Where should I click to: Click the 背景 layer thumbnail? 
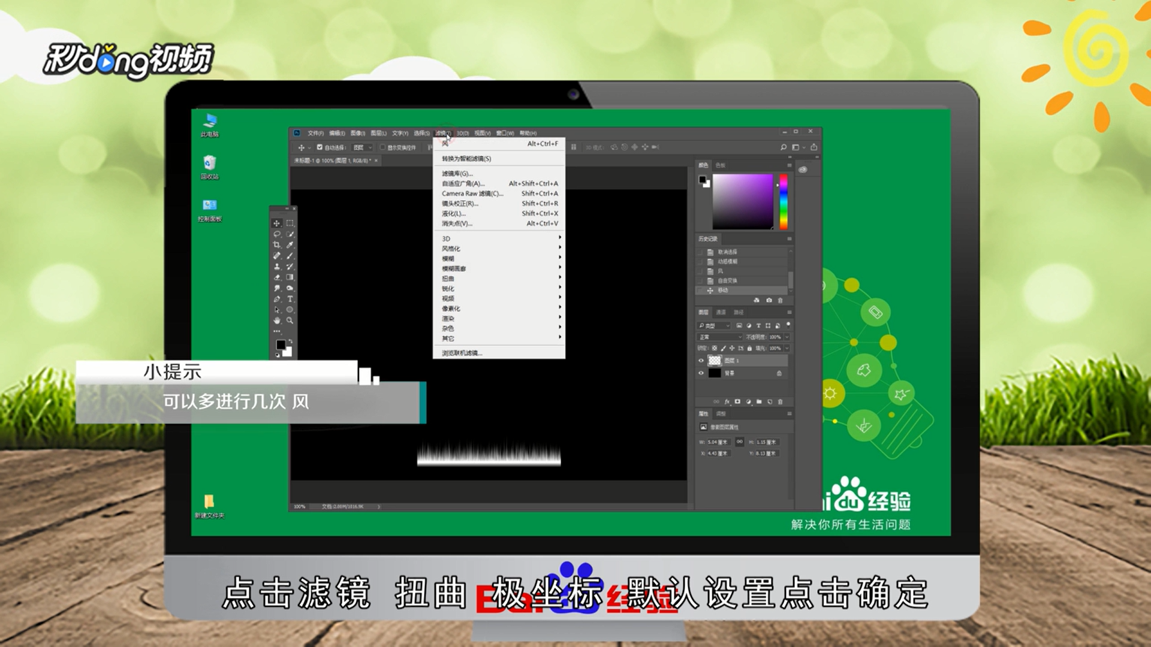(714, 373)
